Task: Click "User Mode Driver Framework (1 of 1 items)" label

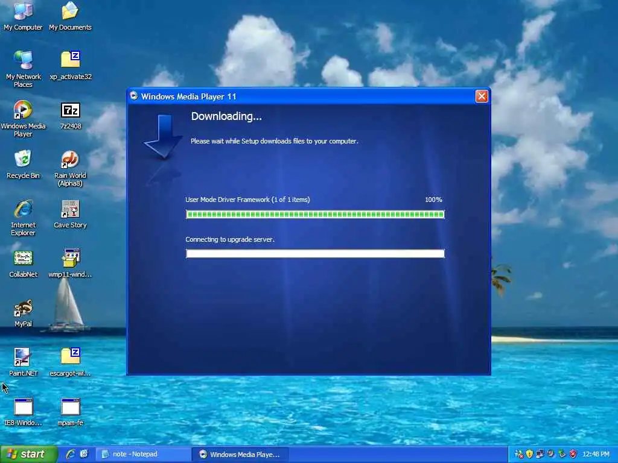Action: click(247, 200)
